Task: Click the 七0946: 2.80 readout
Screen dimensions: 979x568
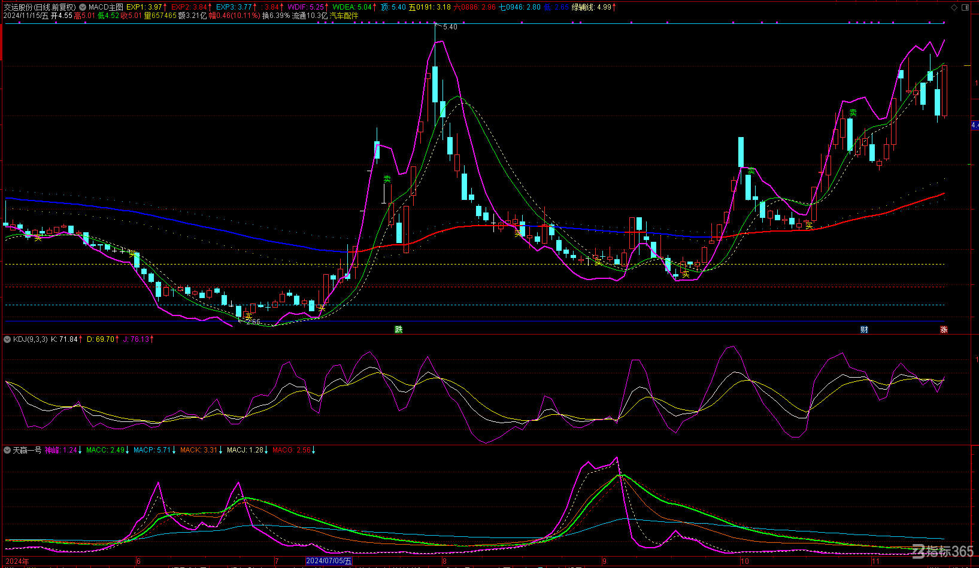Action: click(x=520, y=7)
